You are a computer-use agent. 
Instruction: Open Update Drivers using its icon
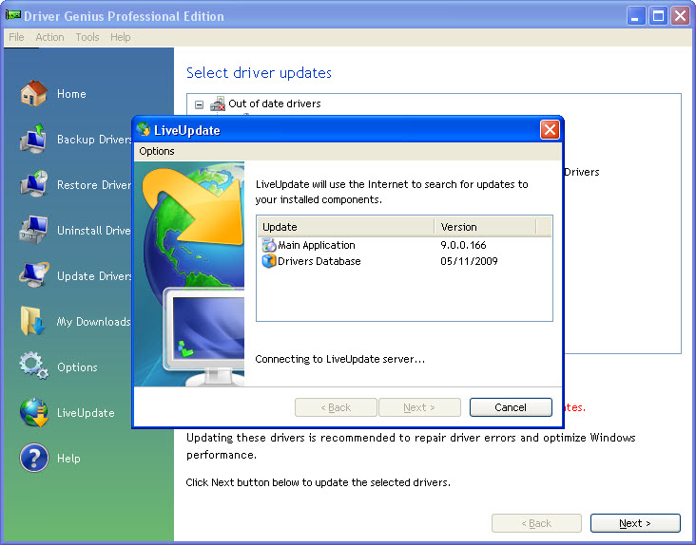(x=34, y=275)
